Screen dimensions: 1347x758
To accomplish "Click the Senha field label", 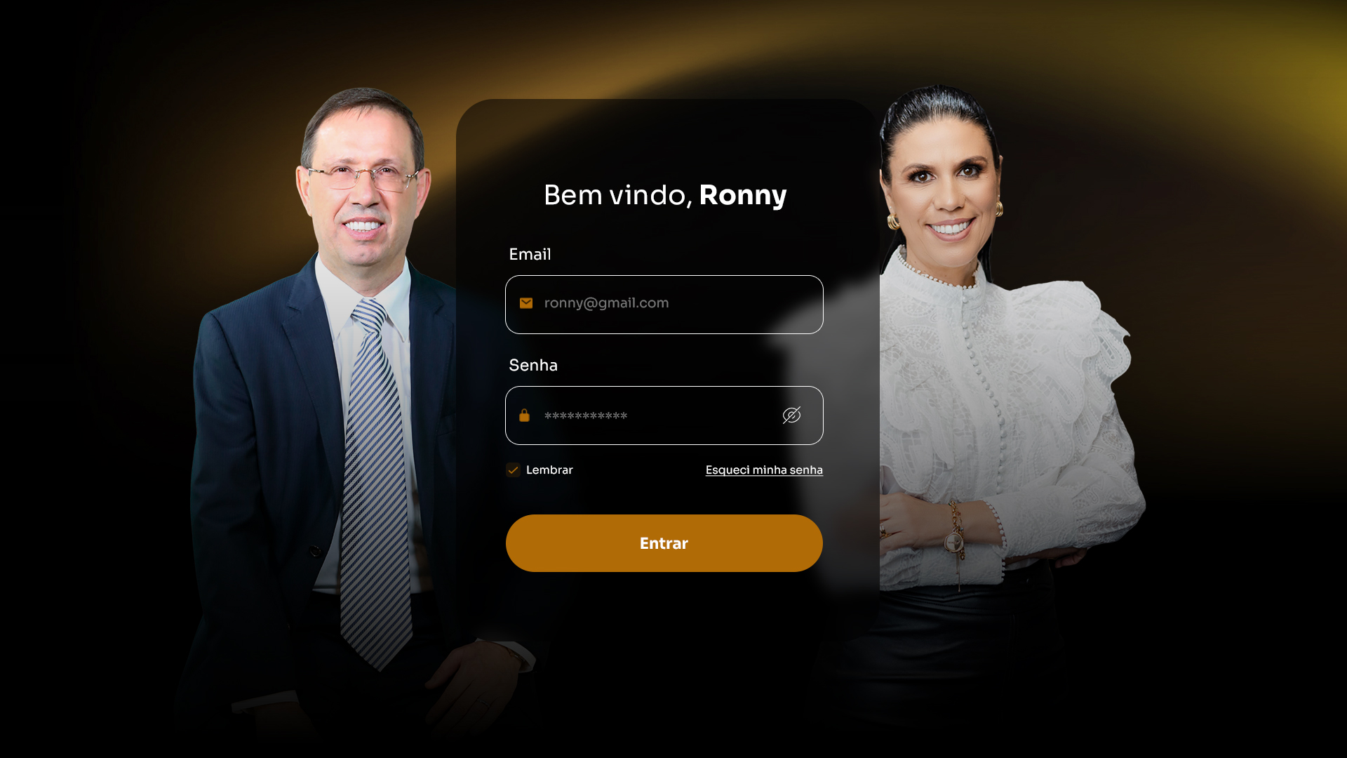I will [533, 365].
